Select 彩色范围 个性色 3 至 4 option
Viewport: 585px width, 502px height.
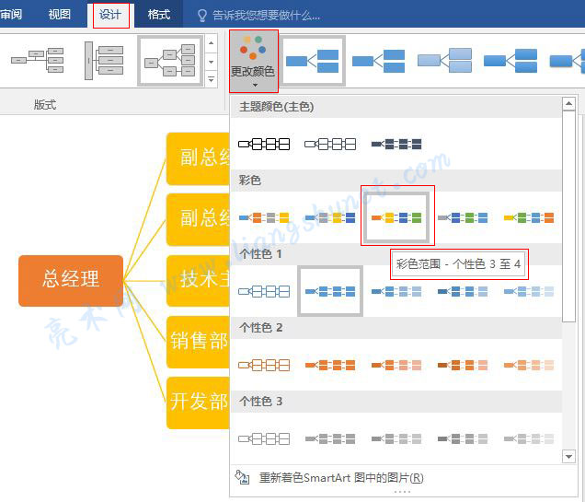tap(396, 217)
